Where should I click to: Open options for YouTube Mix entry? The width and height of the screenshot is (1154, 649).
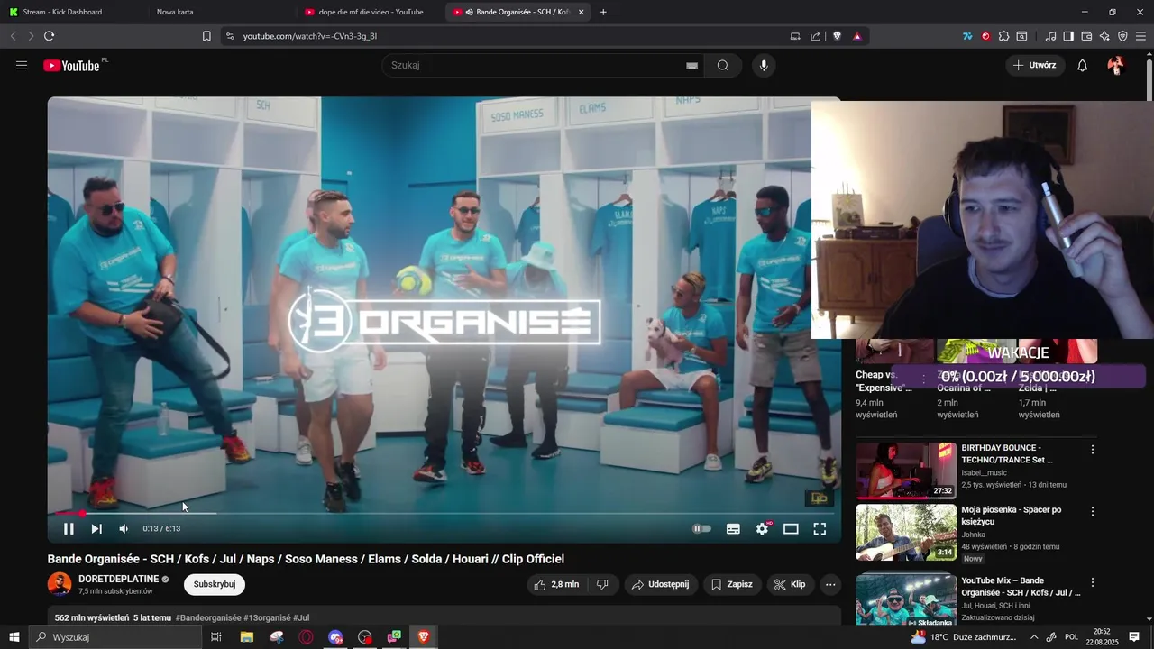click(x=1092, y=582)
